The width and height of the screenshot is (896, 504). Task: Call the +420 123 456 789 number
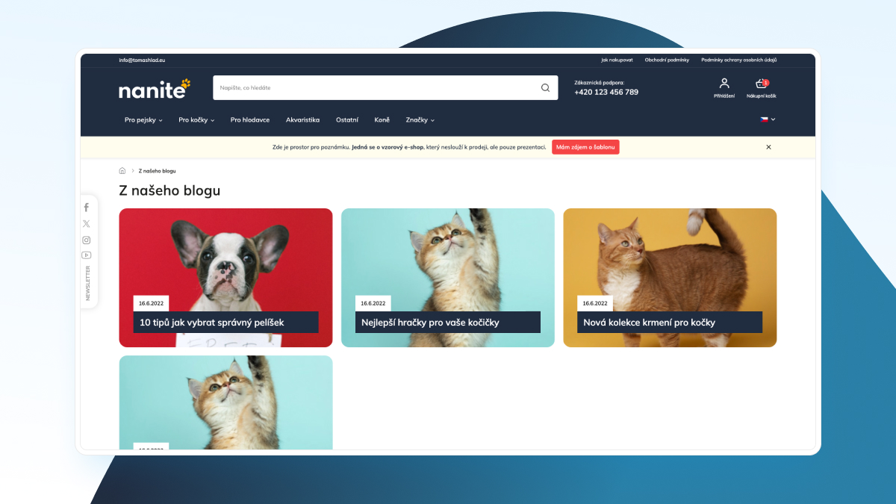(x=606, y=93)
